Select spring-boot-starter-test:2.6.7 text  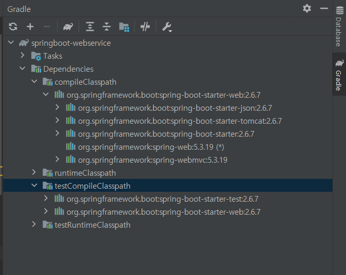(162, 199)
